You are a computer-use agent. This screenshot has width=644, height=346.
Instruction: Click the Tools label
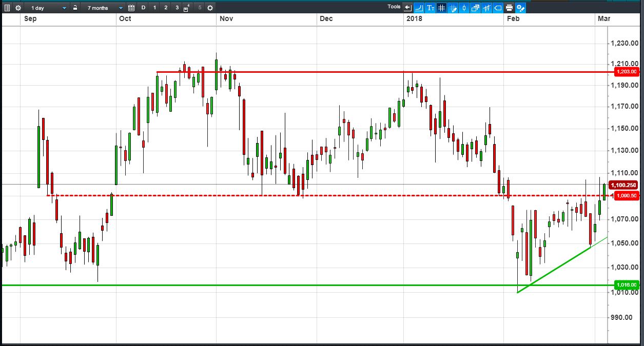click(x=394, y=7)
